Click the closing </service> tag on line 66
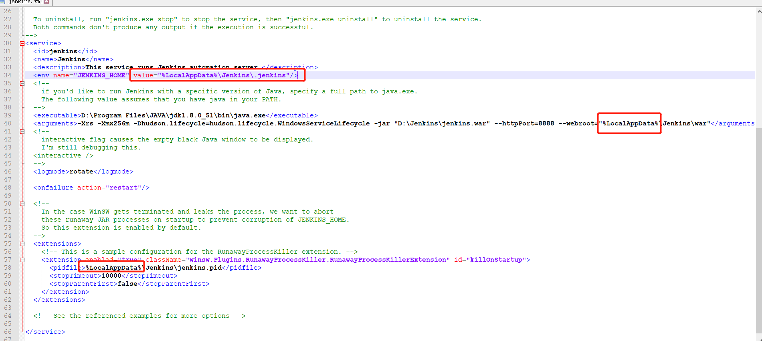762x341 pixels. point(45,332)
